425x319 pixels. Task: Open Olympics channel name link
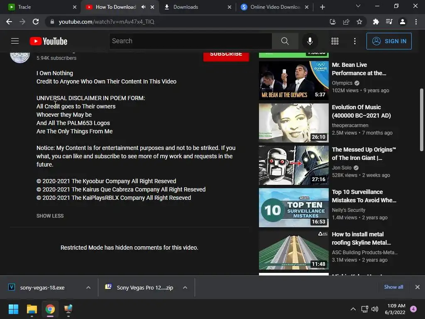coord(342,83)
